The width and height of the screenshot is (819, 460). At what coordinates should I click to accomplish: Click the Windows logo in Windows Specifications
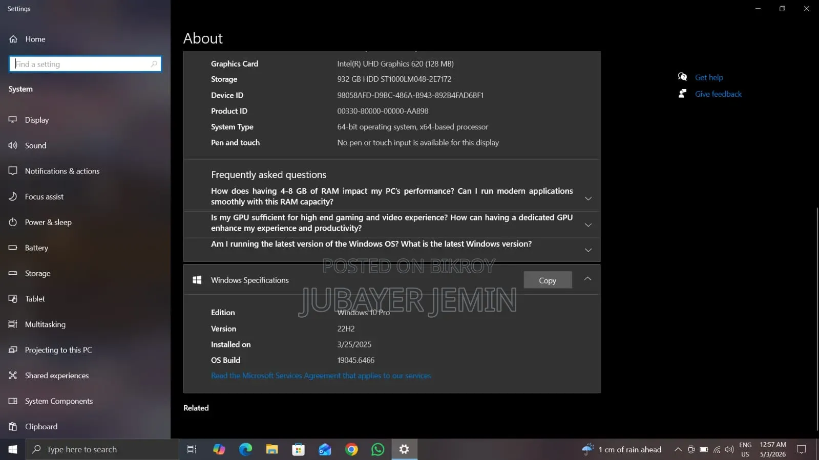point(197,280)
